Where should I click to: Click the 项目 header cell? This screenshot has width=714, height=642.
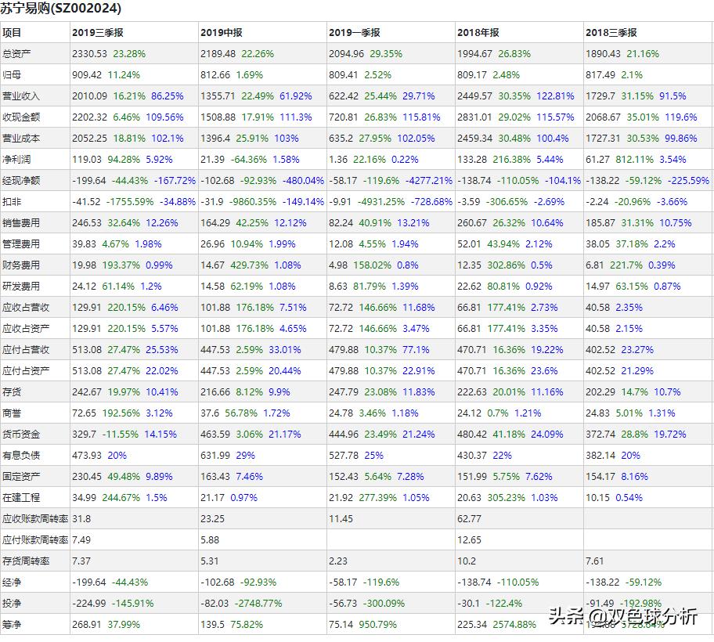(x=13, y=33)
